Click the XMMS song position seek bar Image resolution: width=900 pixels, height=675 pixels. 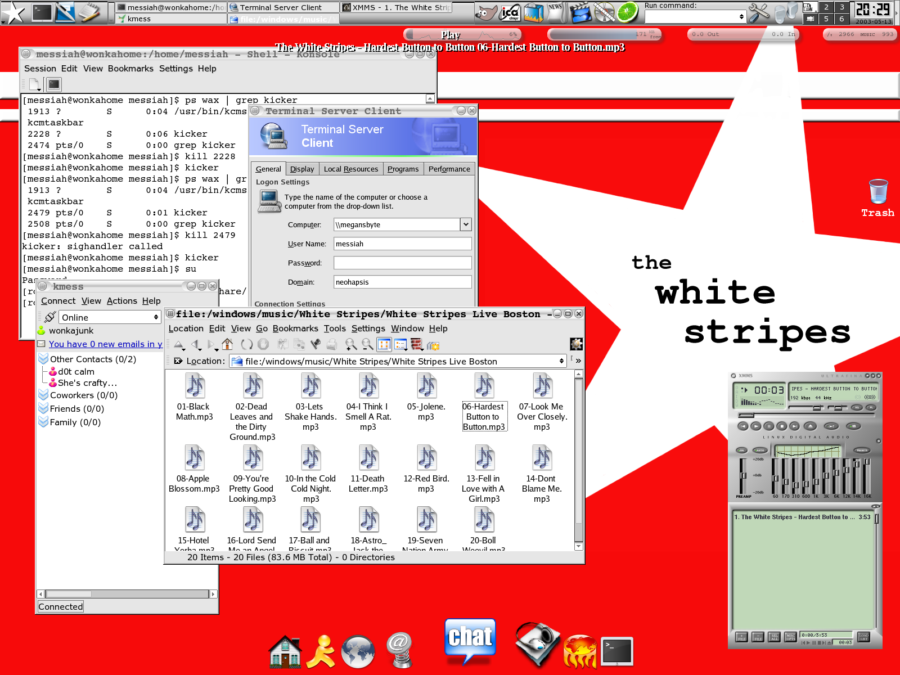coord(806,415)
